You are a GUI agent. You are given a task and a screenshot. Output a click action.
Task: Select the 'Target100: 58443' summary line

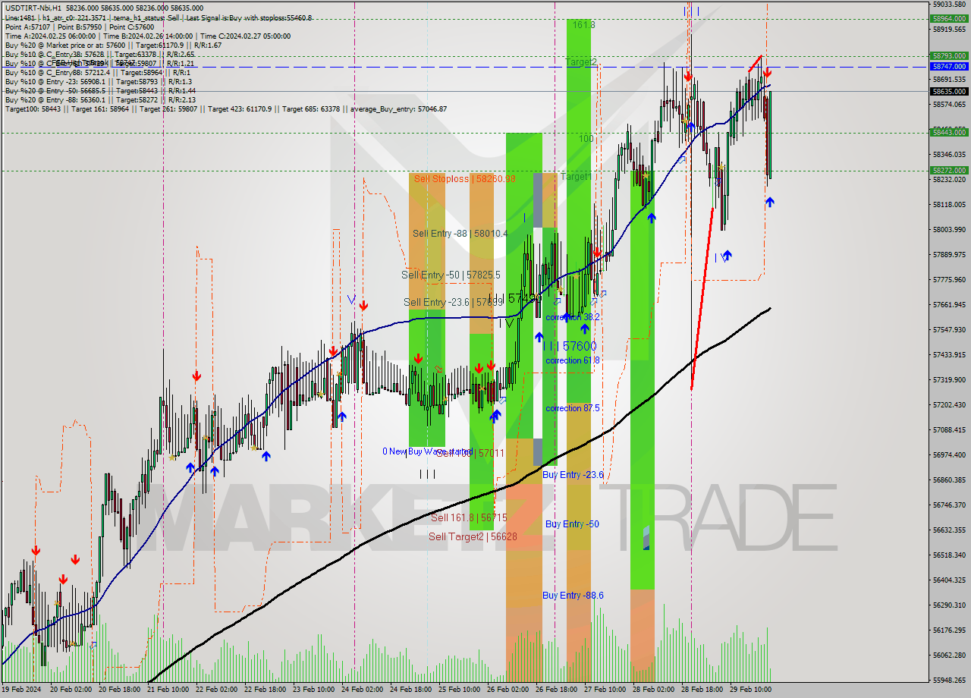pos(226,108)
